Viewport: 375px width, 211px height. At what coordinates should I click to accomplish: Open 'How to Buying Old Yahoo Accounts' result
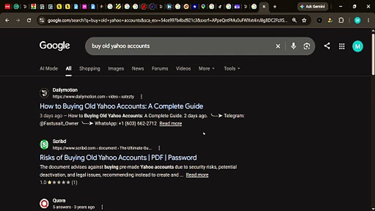[x=121, y=106]
